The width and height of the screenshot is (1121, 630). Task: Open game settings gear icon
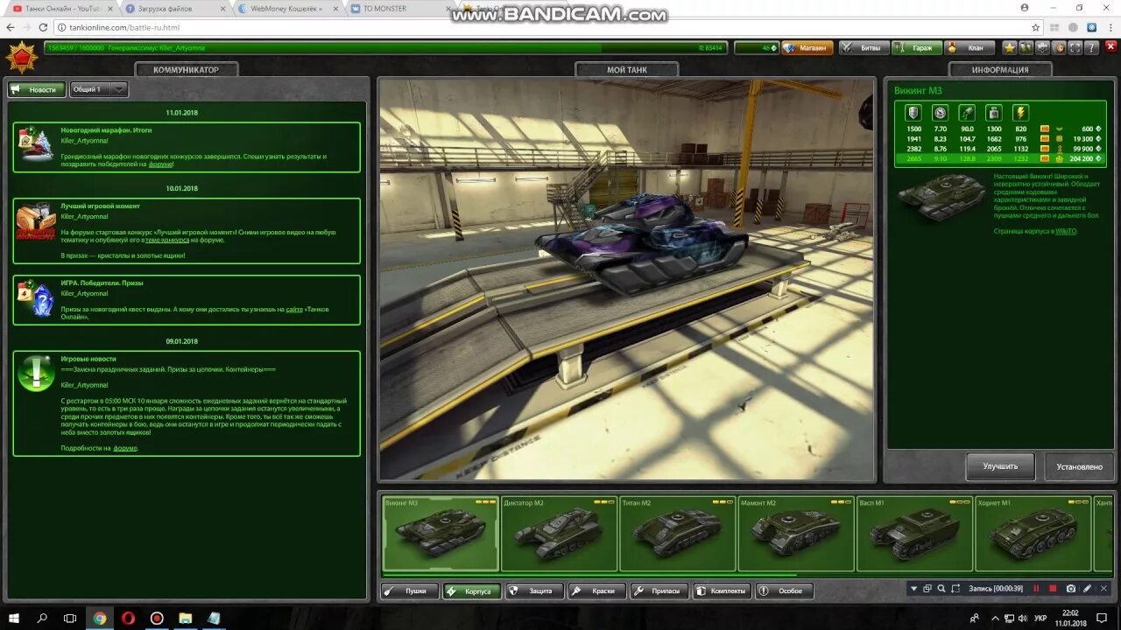pyautogui.click(x=1043, y=48)
